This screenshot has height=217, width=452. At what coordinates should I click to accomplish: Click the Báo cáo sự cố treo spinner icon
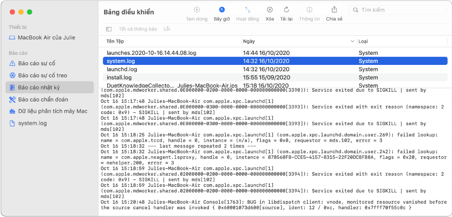click(12, 76)
